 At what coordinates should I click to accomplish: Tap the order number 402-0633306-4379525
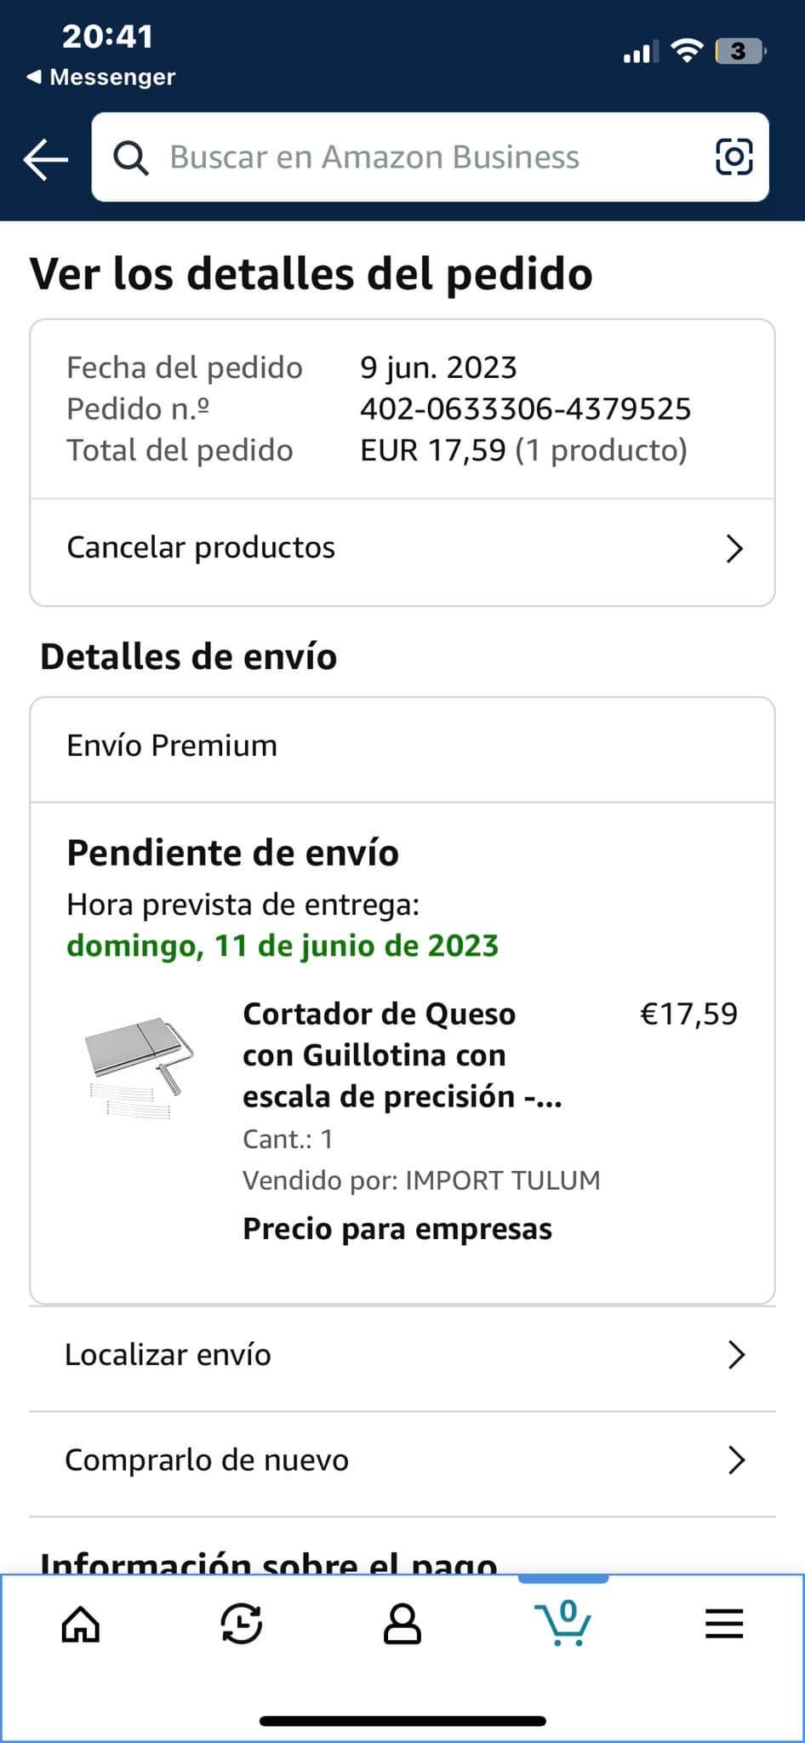click(525, 409)
